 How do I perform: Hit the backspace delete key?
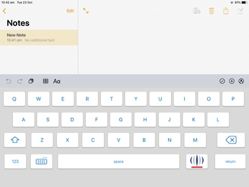click(231, 140)
